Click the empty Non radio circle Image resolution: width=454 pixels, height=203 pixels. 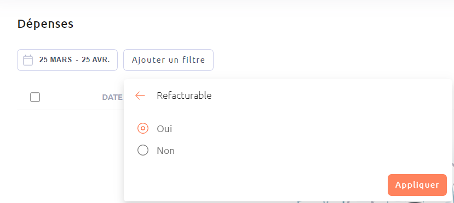click(x=143, y=150)
